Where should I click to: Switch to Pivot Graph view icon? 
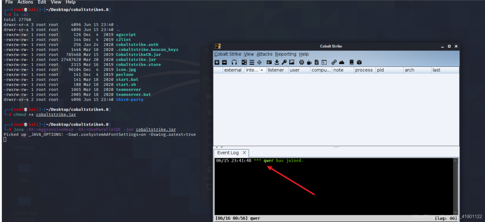tap(244, 62)
